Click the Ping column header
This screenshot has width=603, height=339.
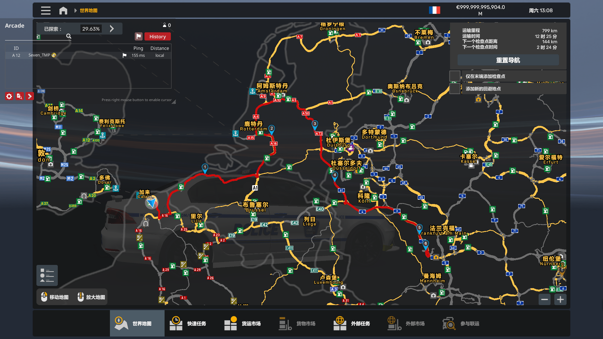138,48
